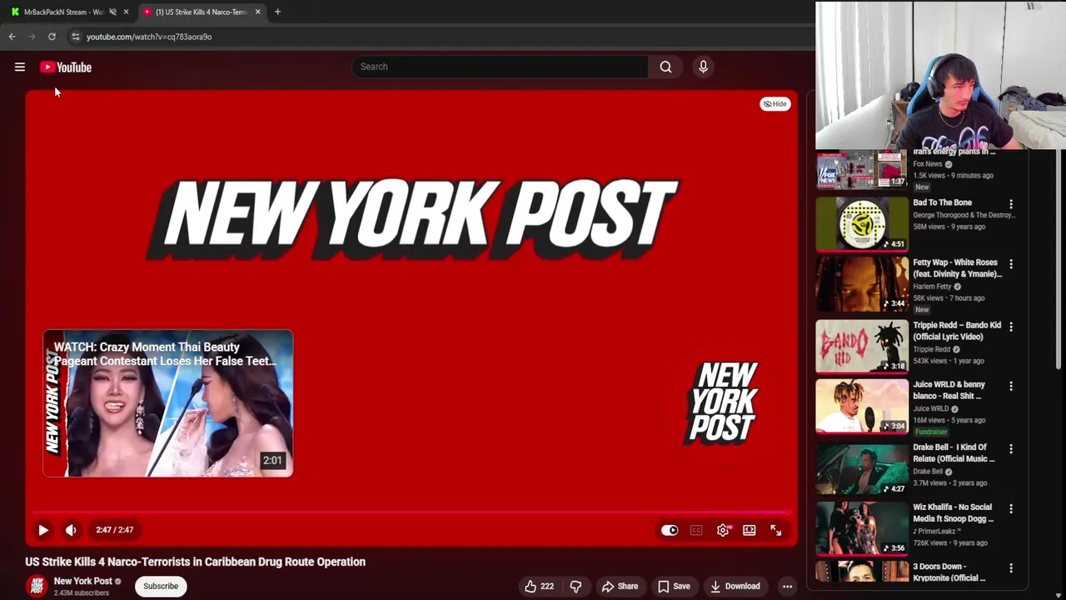Mute the video volume
The image size is (1066, 600).
(x=71, y=530)
